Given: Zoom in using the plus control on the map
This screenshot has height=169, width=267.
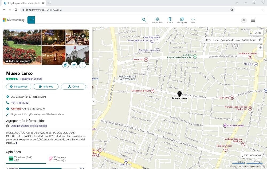Looking at the screenshot, I should (x=260, y=48).
